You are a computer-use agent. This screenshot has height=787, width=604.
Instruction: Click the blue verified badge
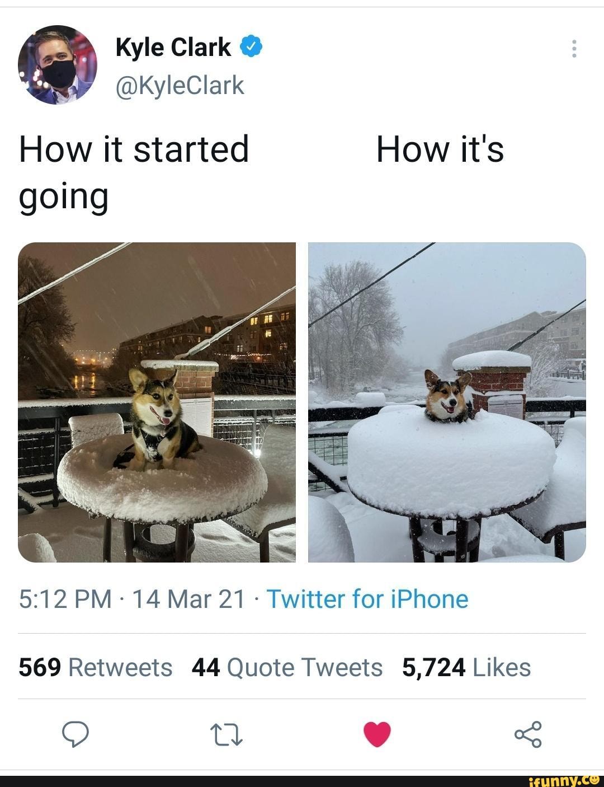click(x=251, y=48)
